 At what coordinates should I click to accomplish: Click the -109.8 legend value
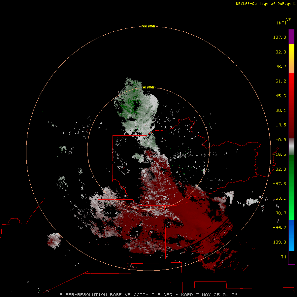pyautogui.click(x=279, y=242)
